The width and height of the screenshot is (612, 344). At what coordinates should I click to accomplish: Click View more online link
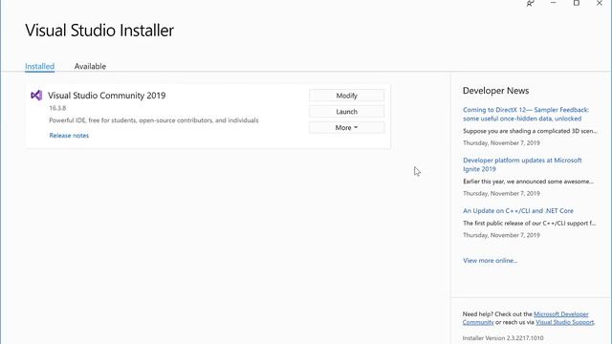coord(491,261)
